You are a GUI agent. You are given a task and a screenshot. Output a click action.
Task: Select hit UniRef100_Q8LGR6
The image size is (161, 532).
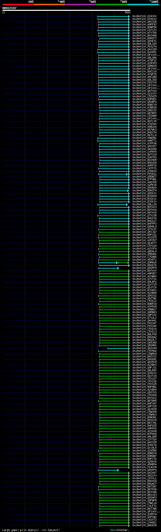[x=144, y=58]
